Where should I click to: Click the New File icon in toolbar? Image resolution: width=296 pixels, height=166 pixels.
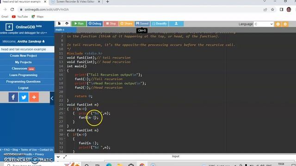tap(59, 24)
